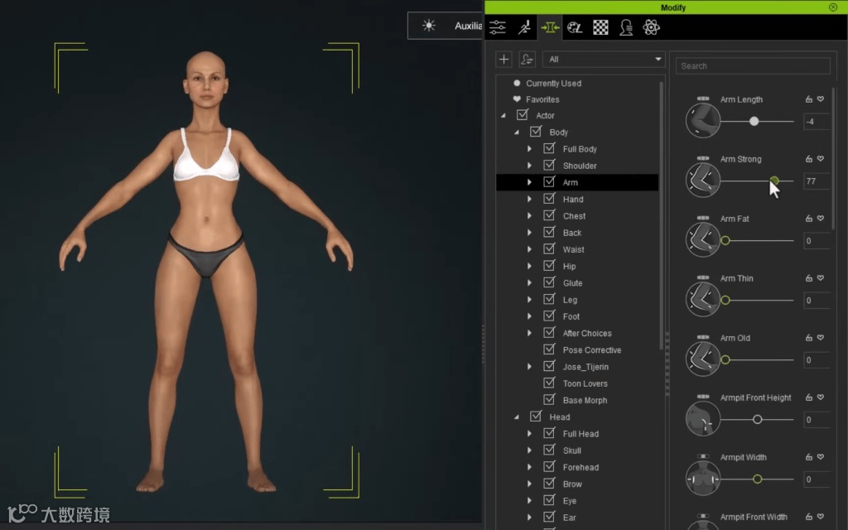Toggle the Base Morph checkbox
Image resolution: width=848 pixels, height=530 pixels.
tap(549, 400)
